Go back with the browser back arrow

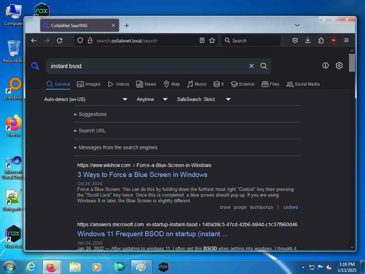pyautogui.click(x=34, y=41)
